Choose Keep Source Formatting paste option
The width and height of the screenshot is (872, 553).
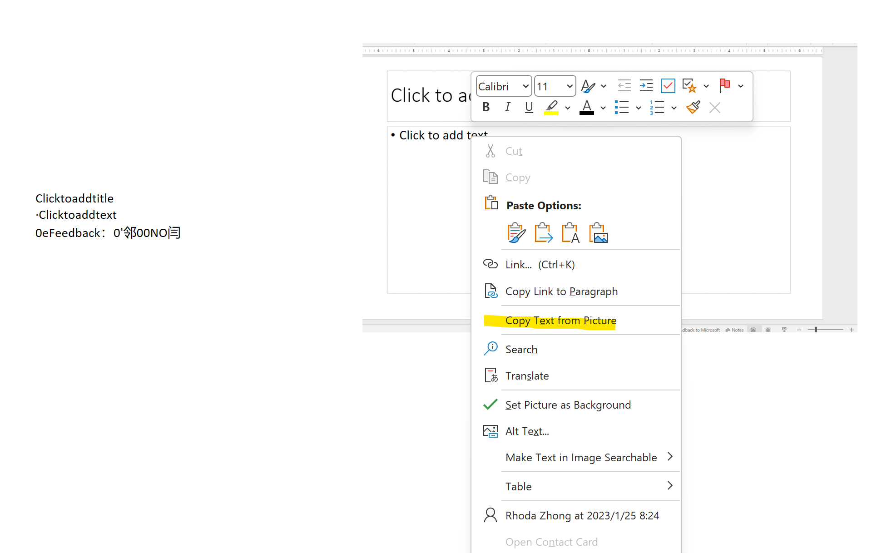click(516, 233)
